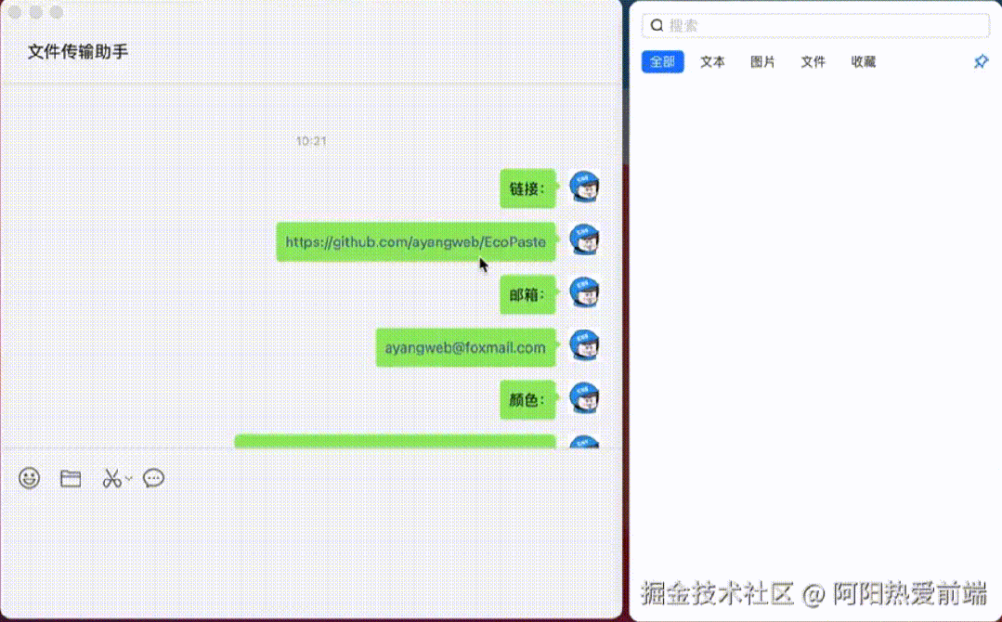Click the avatar beside the GitHub URL message
The height and width of the screenshot is (622, 1002).
coord(584,240)
